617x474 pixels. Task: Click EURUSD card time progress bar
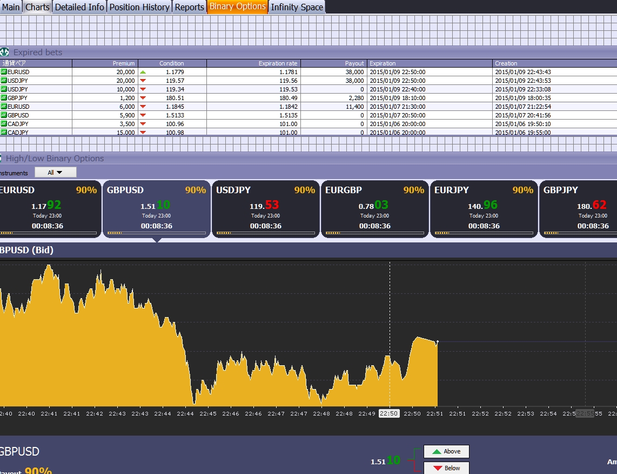tap(48, 233)
